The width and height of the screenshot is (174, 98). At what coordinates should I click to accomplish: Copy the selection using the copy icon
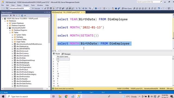[152, 8]
